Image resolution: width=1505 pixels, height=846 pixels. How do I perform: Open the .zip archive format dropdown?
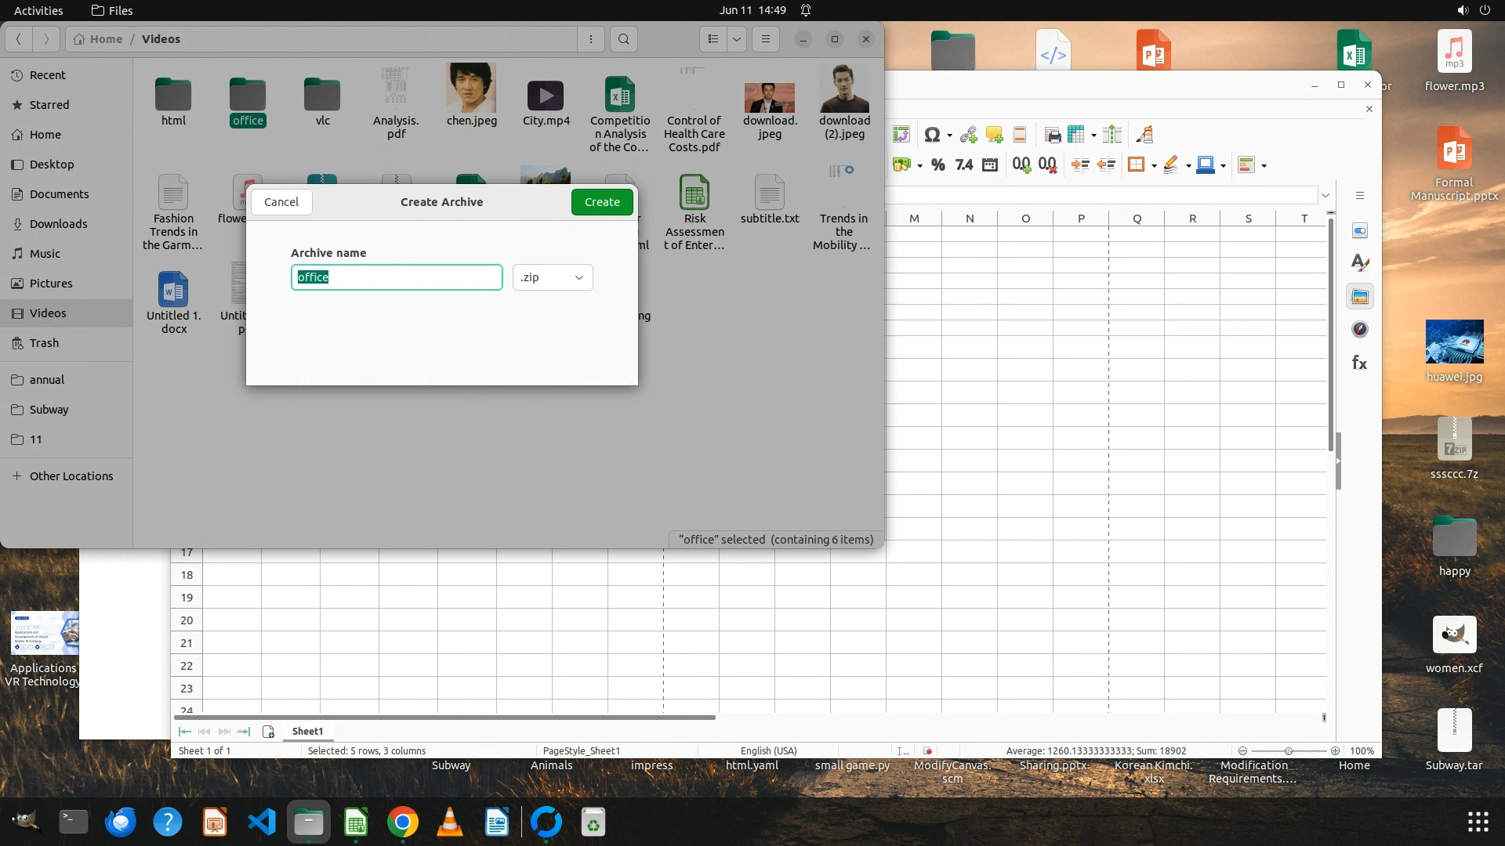(553, 277)
